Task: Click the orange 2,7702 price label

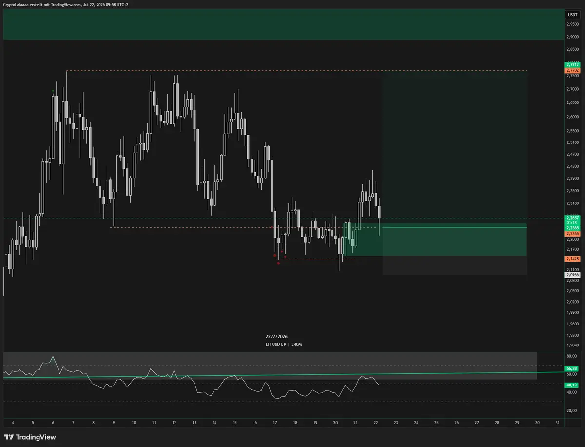Action: click(572, 70)
